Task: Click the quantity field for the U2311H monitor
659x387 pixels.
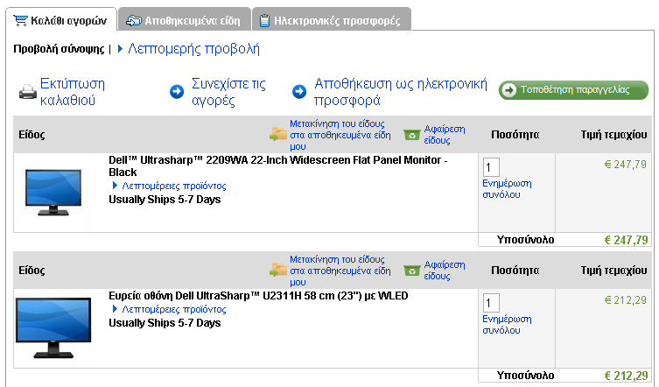Action: tap(491, 303)
